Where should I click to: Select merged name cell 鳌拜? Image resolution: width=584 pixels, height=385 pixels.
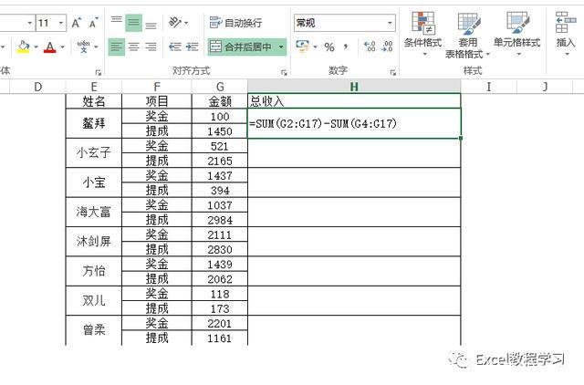(x=94, y=123)
